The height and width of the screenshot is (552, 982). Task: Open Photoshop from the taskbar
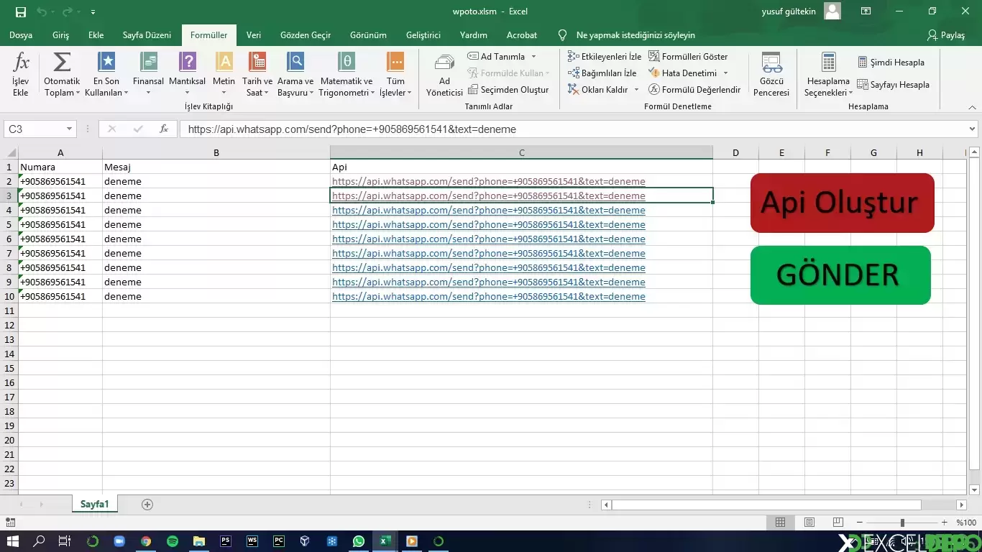pyautogui.click(x=226, y=541)
